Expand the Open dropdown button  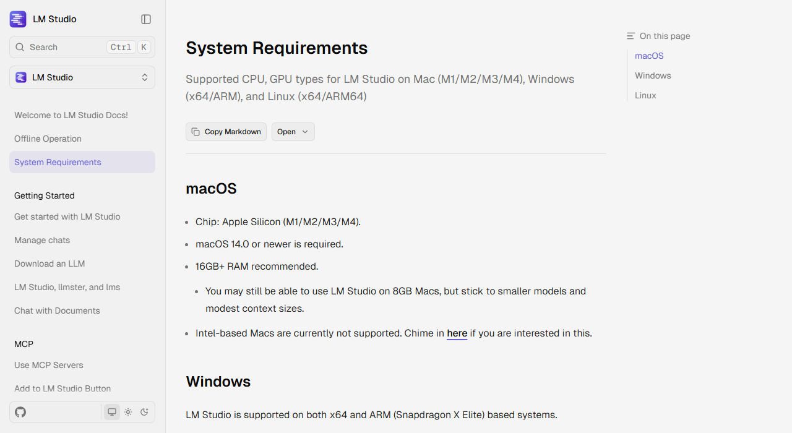click(293, 132)
